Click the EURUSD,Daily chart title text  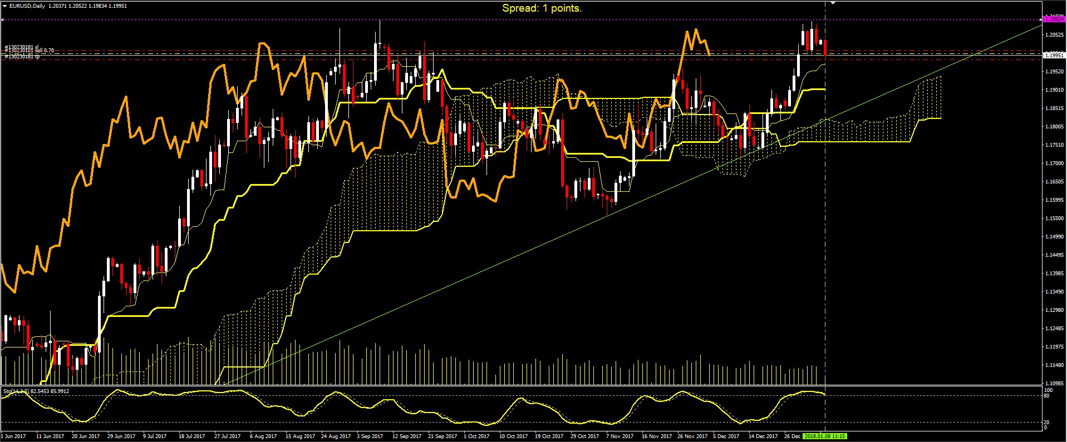[27, 6]
